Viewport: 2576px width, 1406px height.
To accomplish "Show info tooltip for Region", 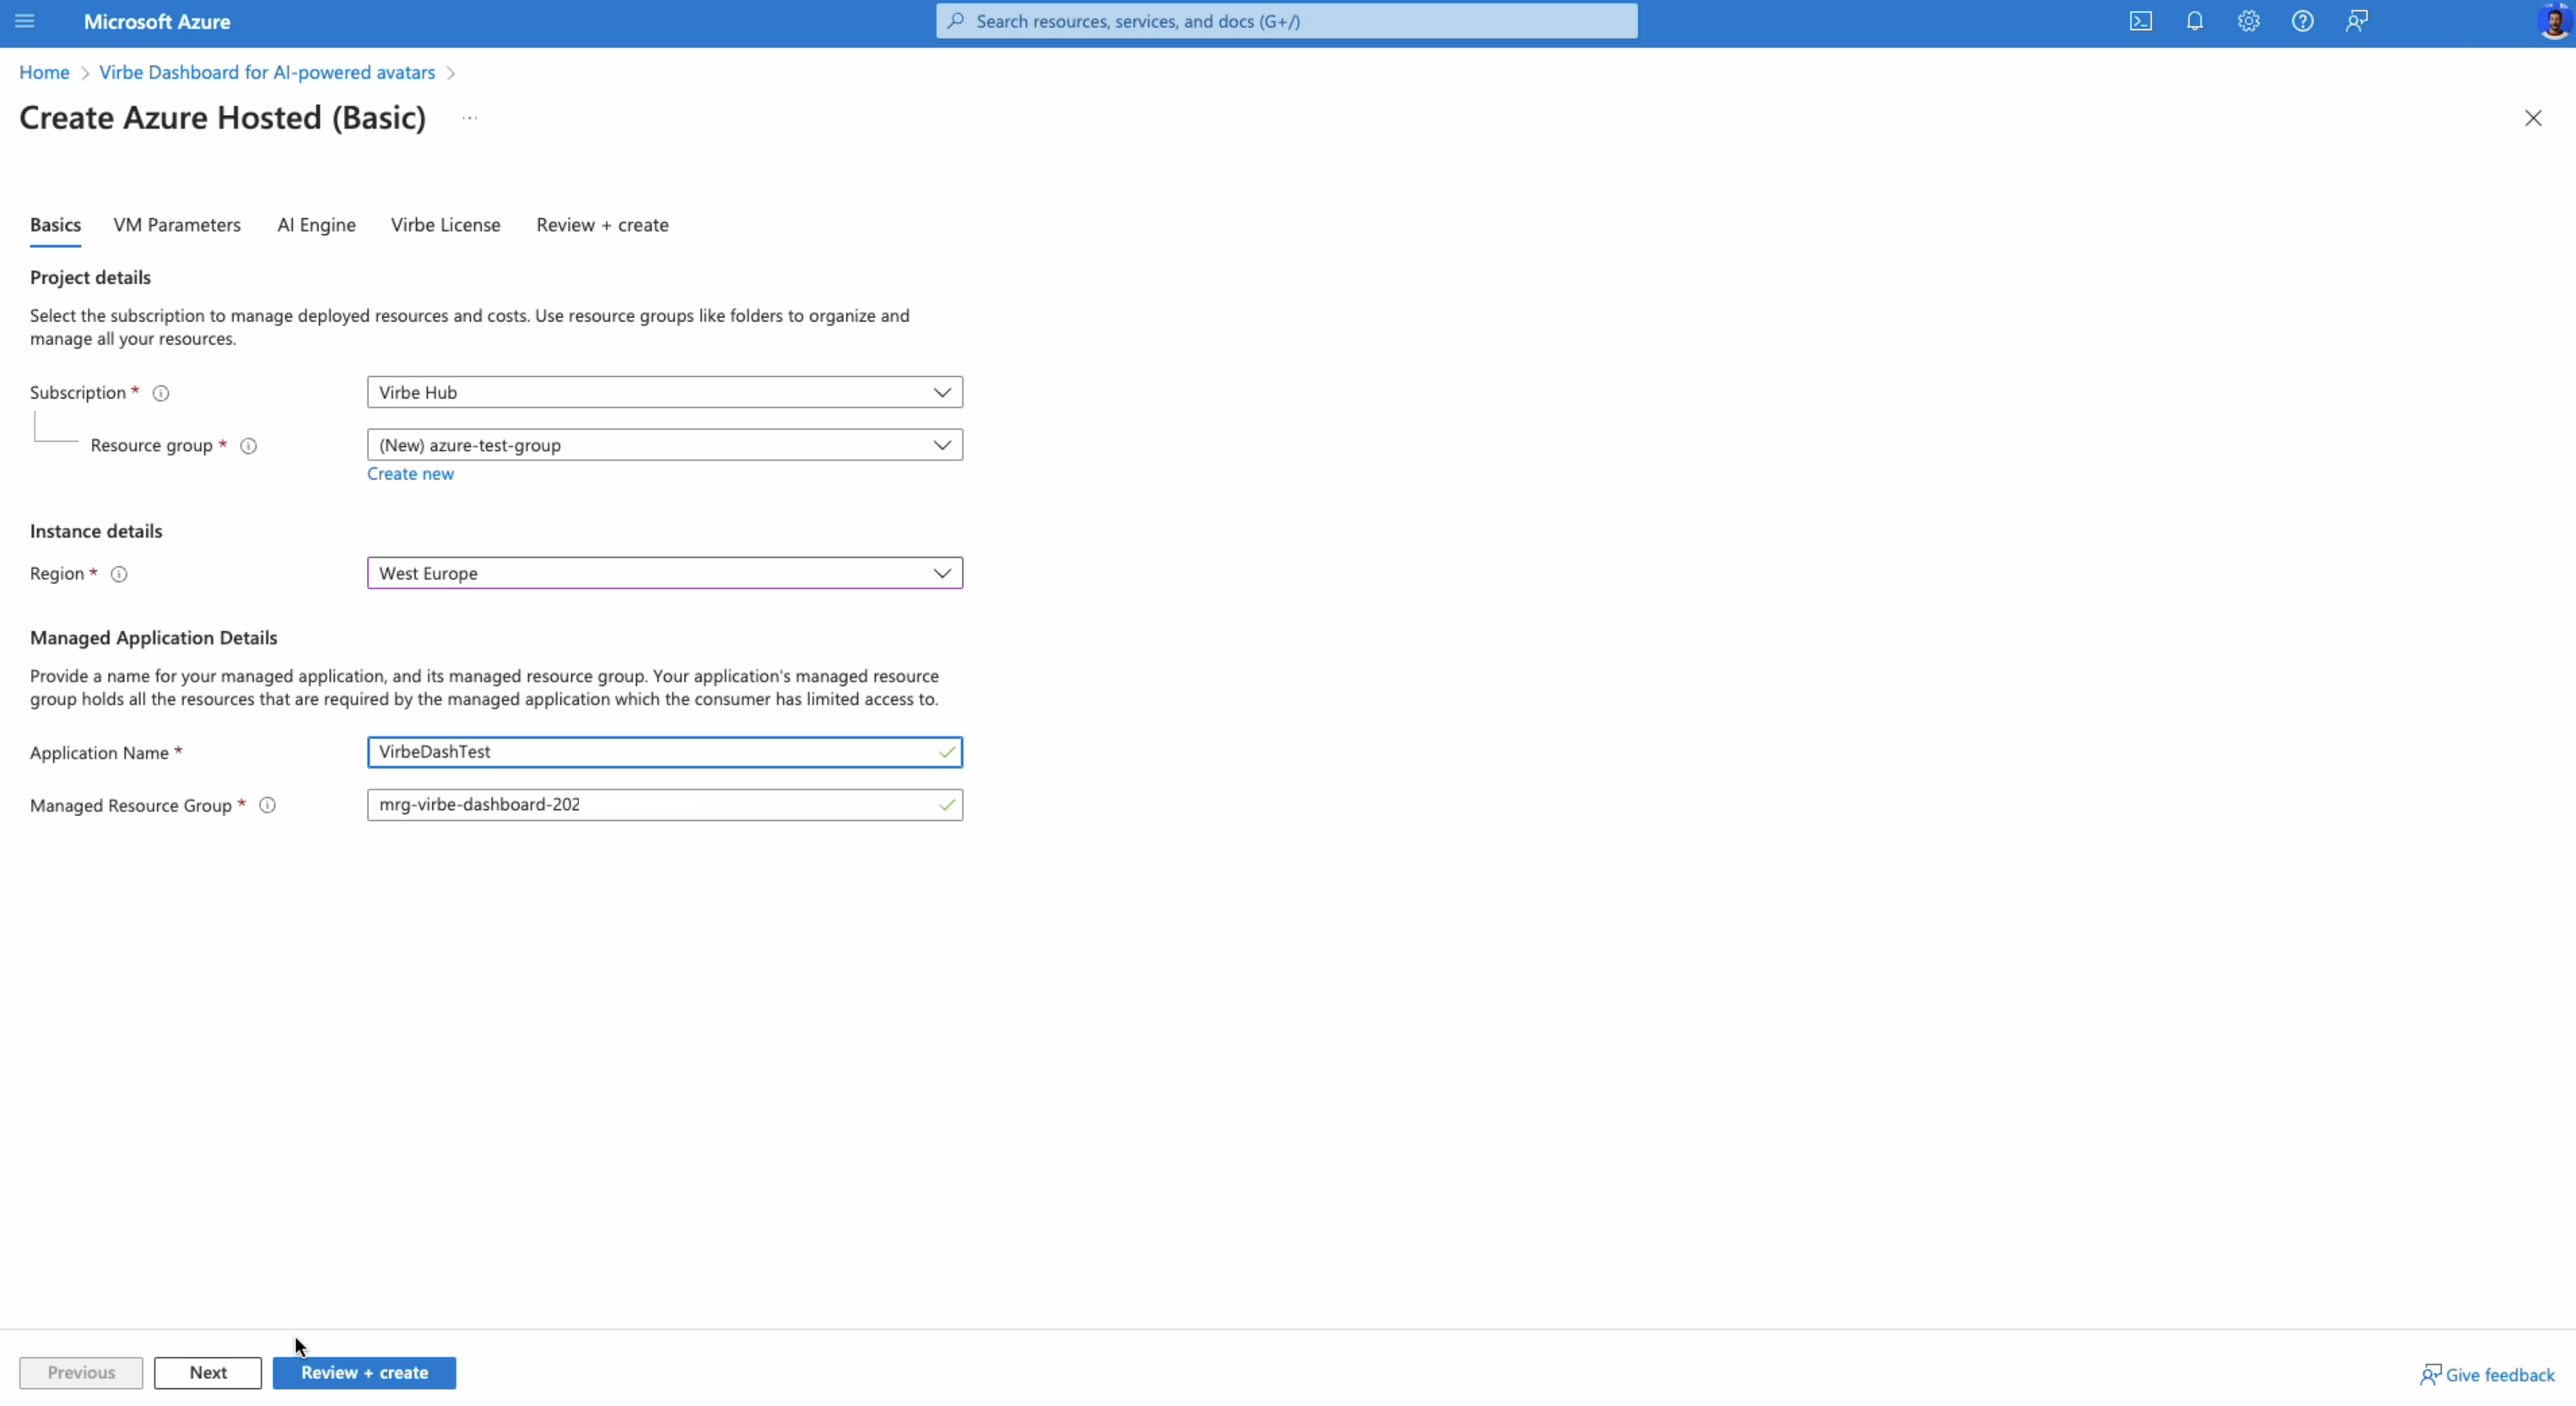I will point(119,574).
